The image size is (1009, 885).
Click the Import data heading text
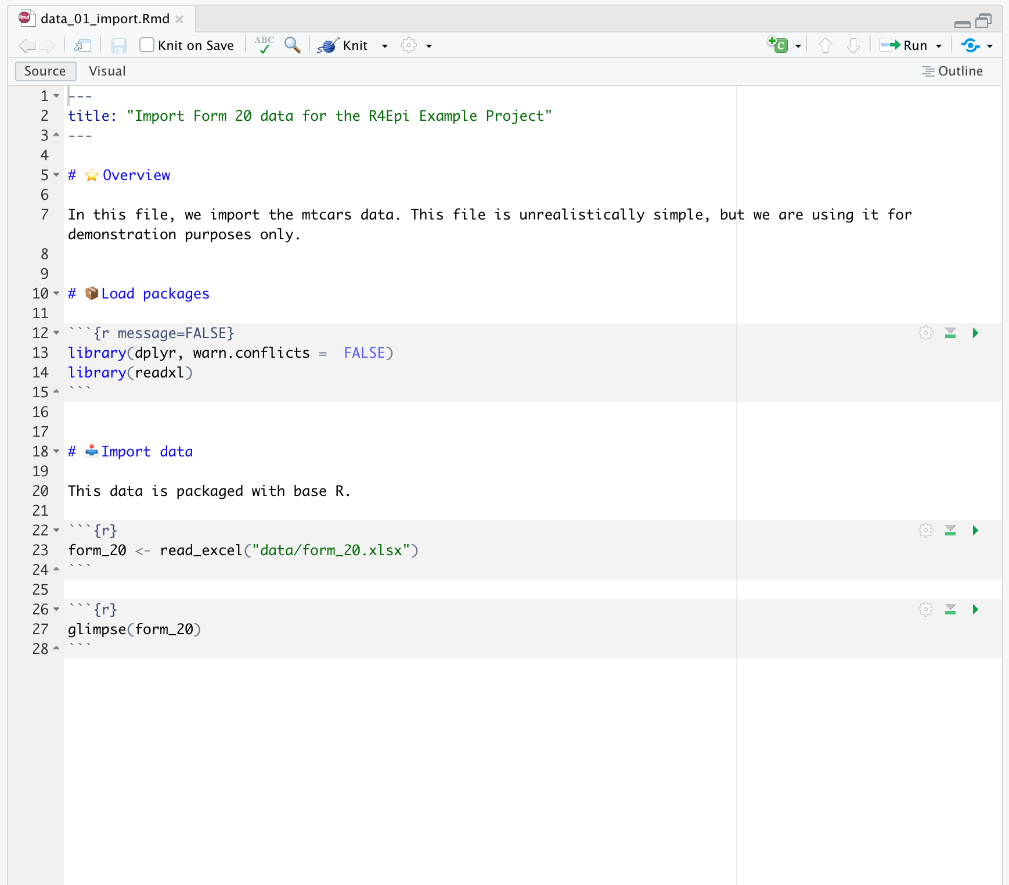coord(147,452)
